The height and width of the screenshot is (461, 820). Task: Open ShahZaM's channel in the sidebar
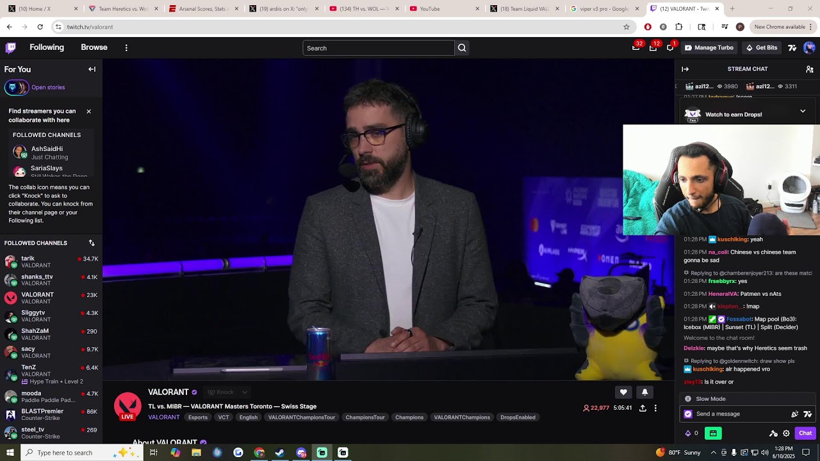pos(51,334)
